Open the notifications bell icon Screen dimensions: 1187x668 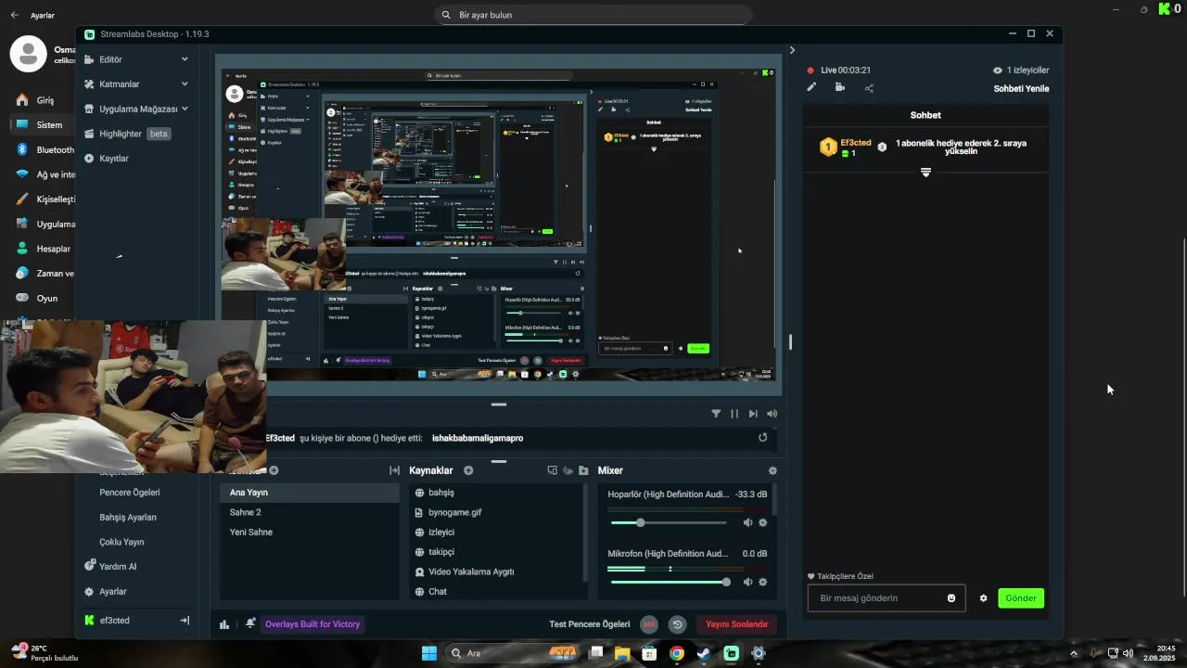coord(250,623)
